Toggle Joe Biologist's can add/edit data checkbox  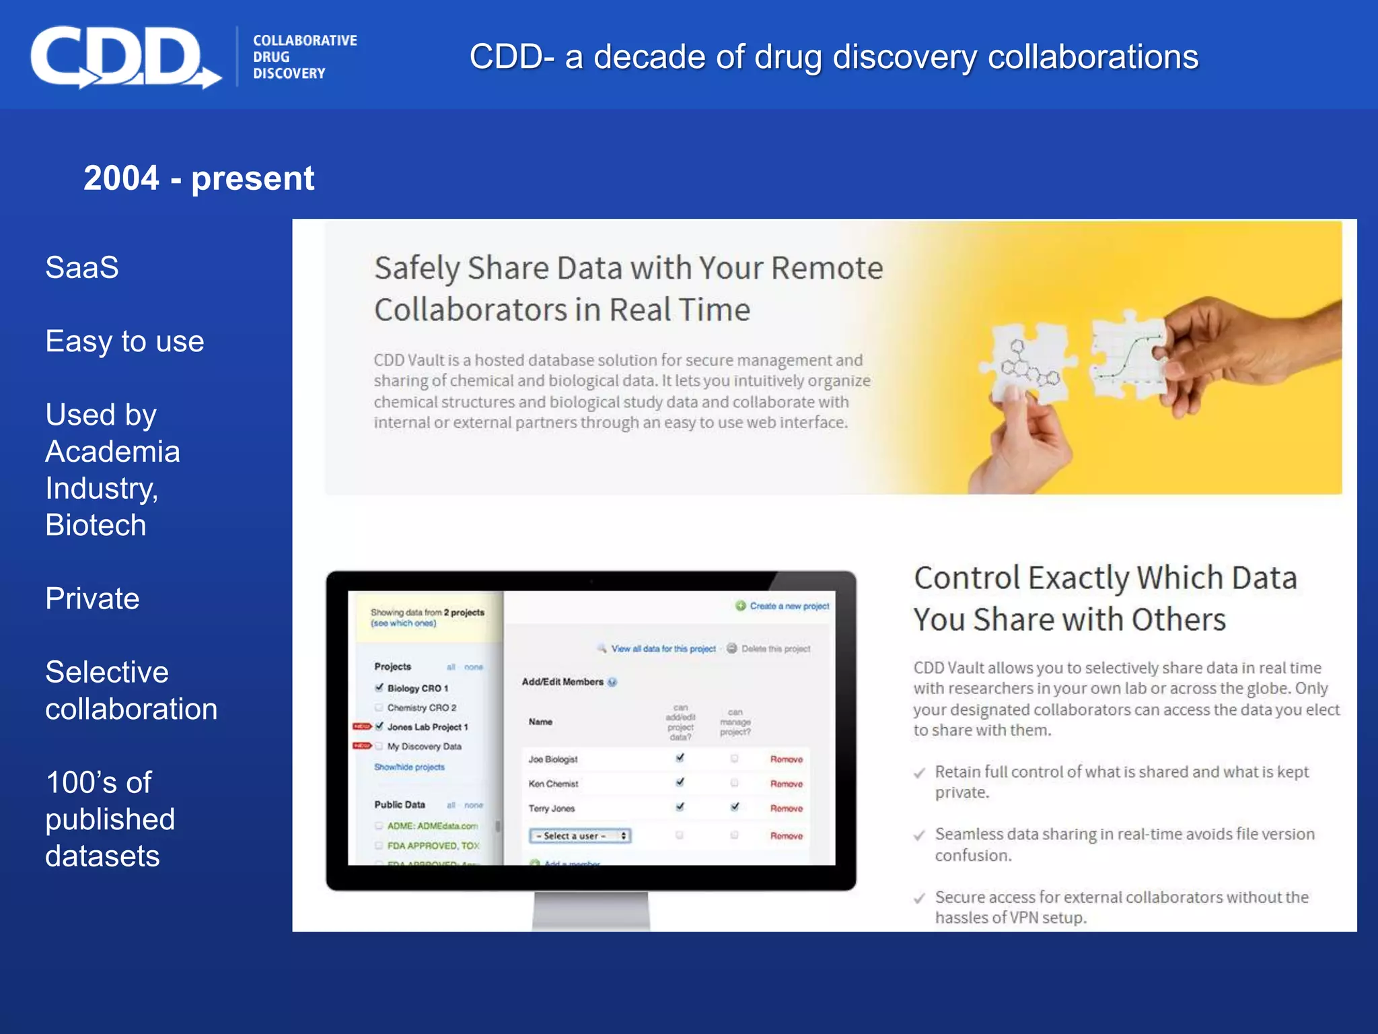coord(680,758)
